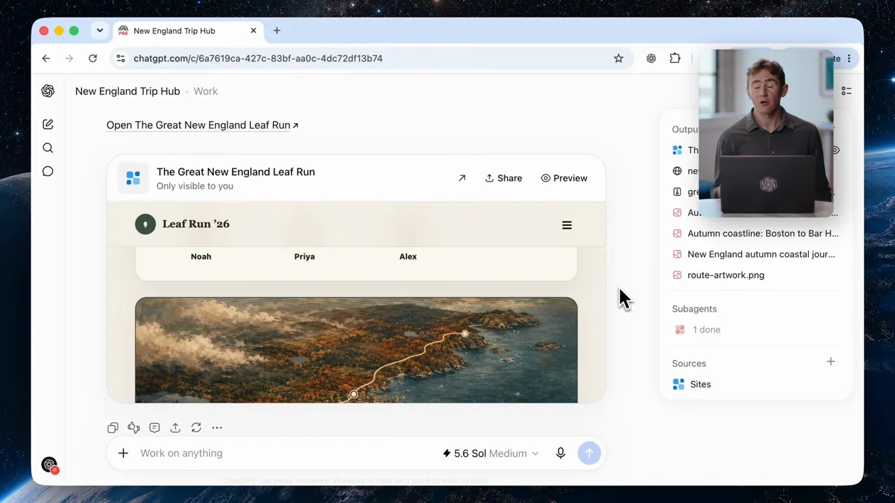Click the autumn coastline route map image
Screen dimensions: 895x503
[357, 350]
